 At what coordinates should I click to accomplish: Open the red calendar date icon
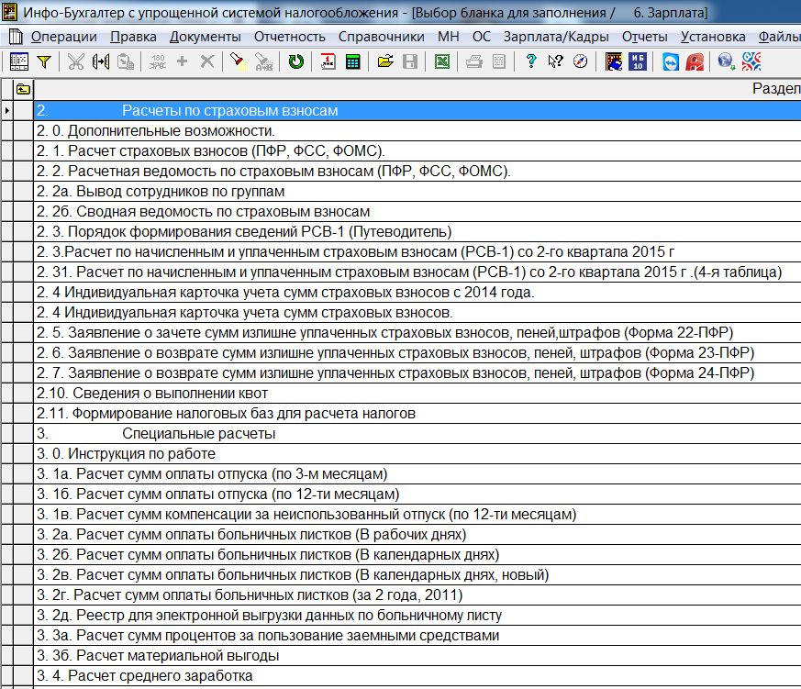[328, 61]
